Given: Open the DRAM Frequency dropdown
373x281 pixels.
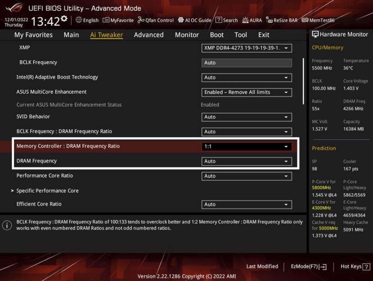Looking at the screenshot, I should (247, 162).
